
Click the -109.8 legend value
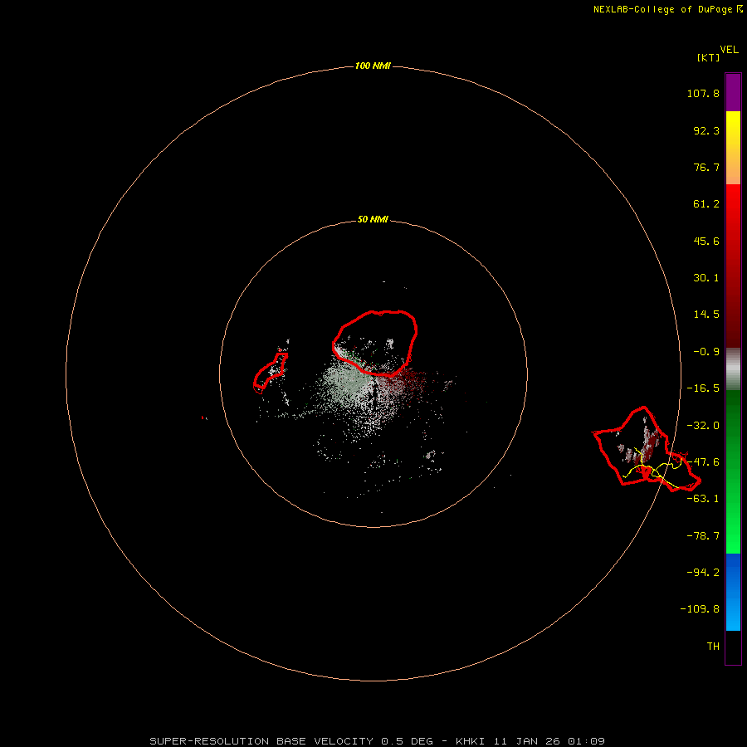(x=700, y=609)
